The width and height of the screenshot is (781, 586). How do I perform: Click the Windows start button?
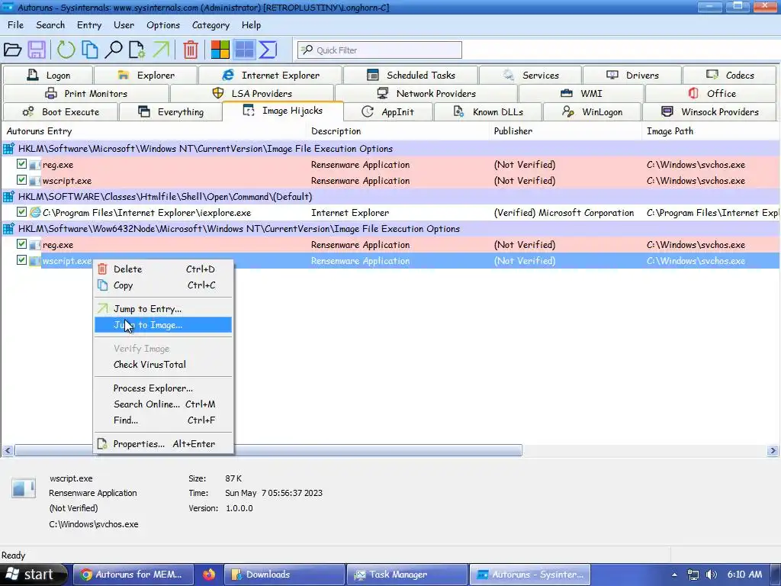(33, 575)
